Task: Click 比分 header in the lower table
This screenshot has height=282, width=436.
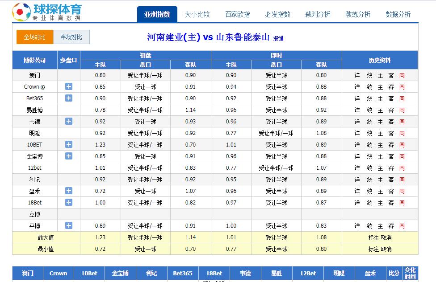Action: [394, 274]
